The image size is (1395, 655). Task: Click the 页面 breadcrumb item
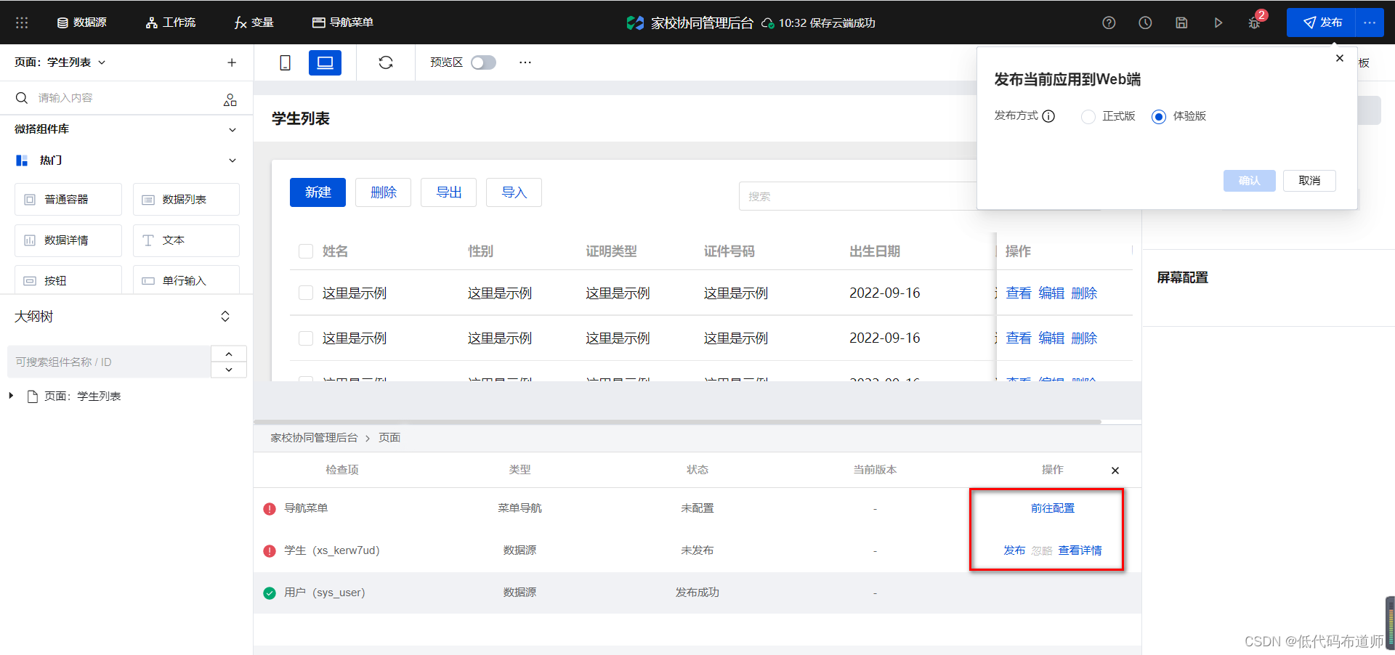click(389, 438)
